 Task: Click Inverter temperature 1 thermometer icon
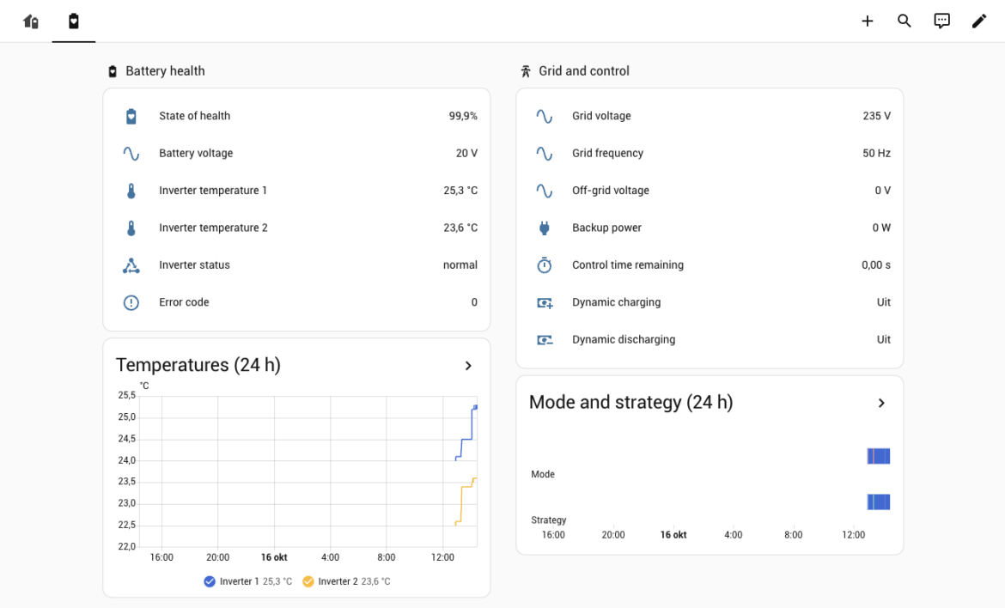pos(131,191)
